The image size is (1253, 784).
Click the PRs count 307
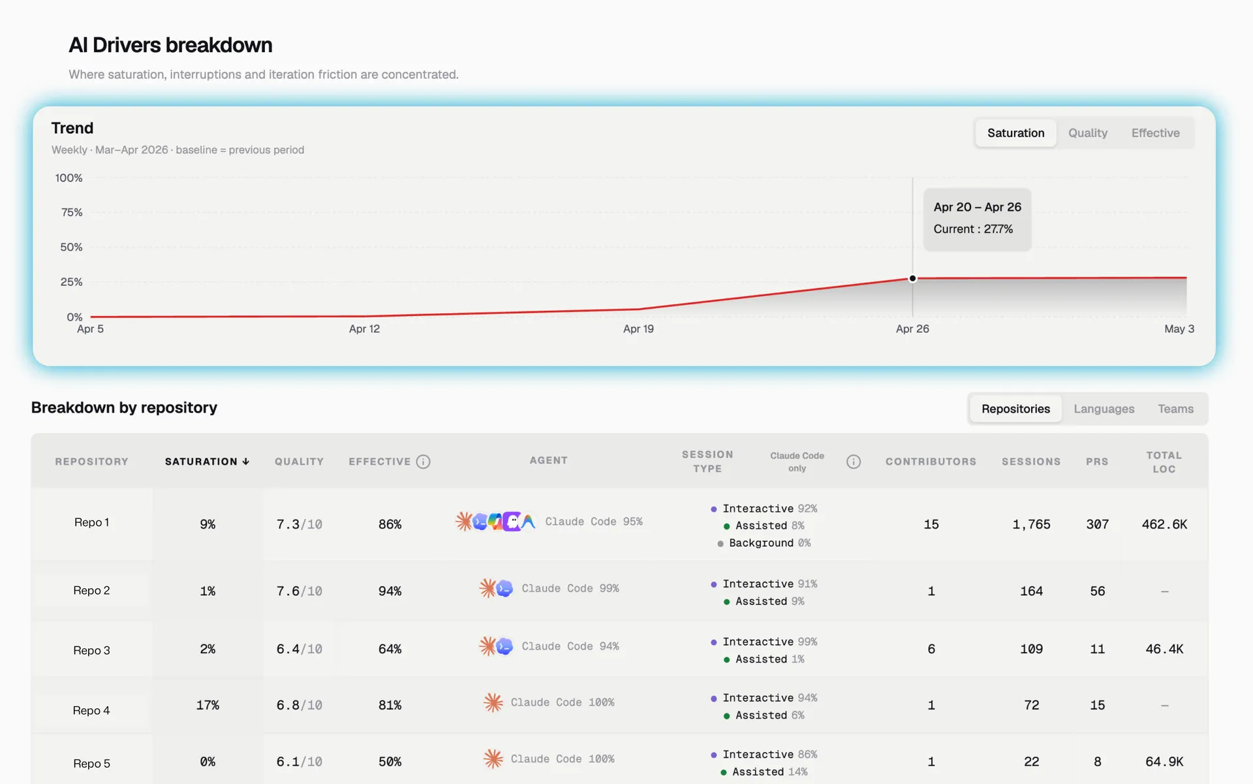(1097, 524)
